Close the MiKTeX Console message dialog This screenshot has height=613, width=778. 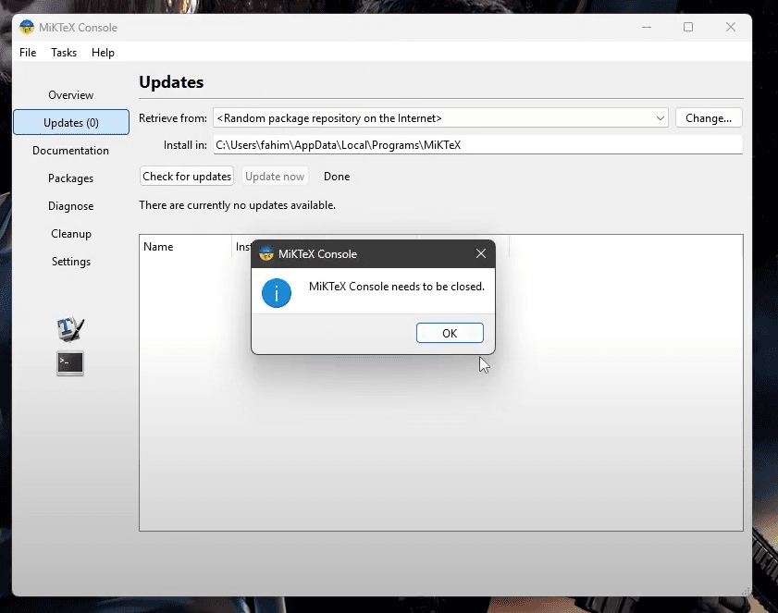coord(481,253)
